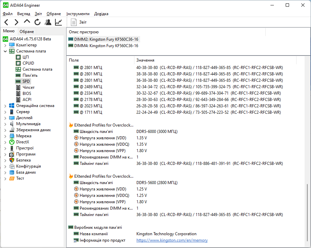Expand the Програми node chevron
311x248 pixels.
click(5, 154)
